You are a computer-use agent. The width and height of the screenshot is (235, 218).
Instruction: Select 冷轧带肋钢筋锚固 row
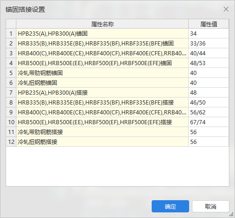click(x=102, y=73)
